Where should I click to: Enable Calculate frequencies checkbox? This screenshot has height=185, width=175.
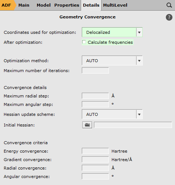tap(84, 42)
